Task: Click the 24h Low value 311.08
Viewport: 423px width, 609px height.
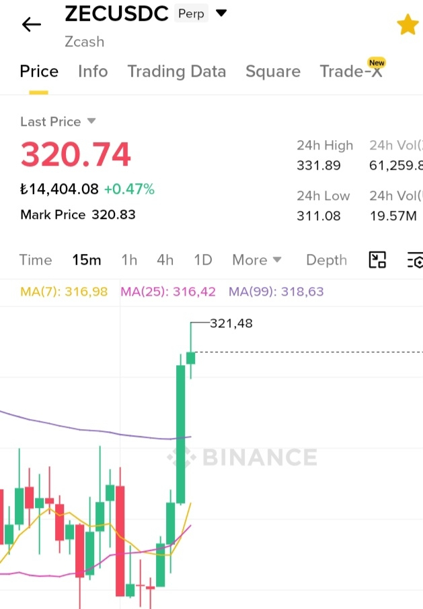Action: tap(319, 216)
